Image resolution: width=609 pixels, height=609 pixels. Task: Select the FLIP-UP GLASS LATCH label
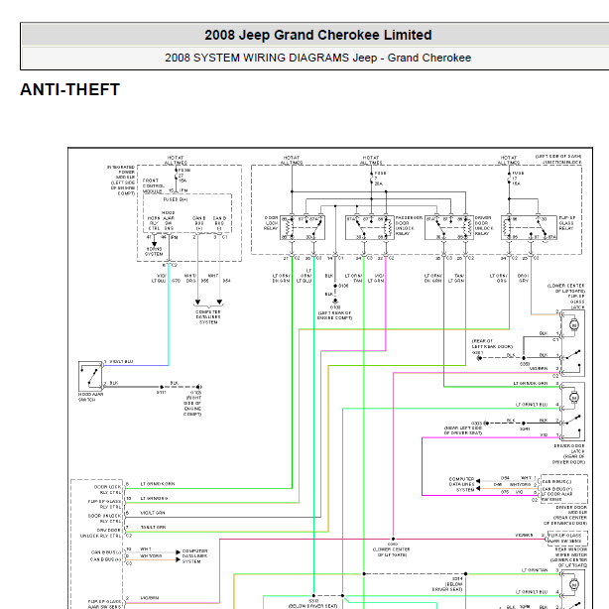(575, 302)
